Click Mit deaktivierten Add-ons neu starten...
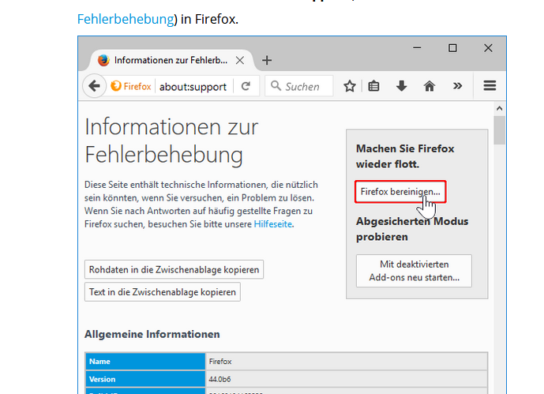Viewport: 544px width, 394px height. (414, 271)
